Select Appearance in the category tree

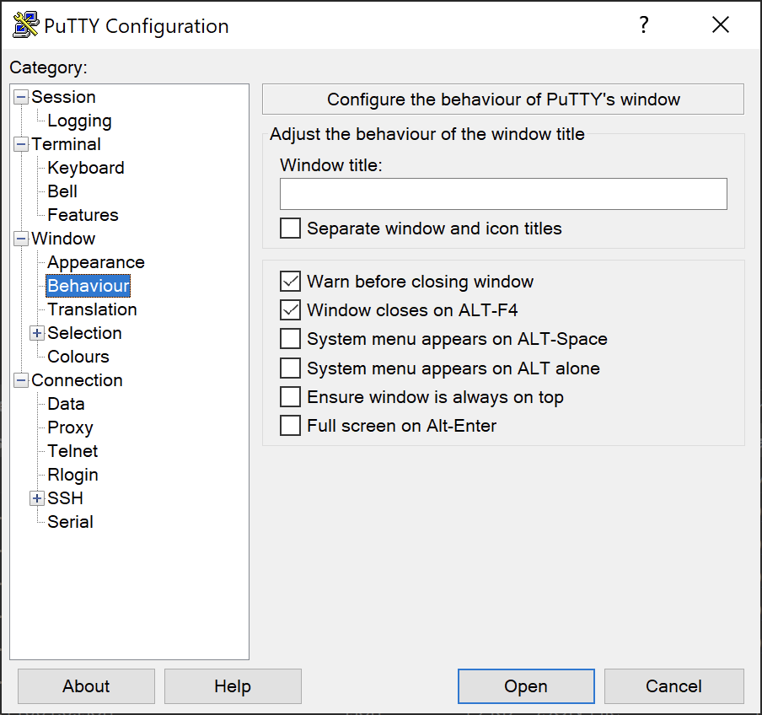[x=95, y=262]
